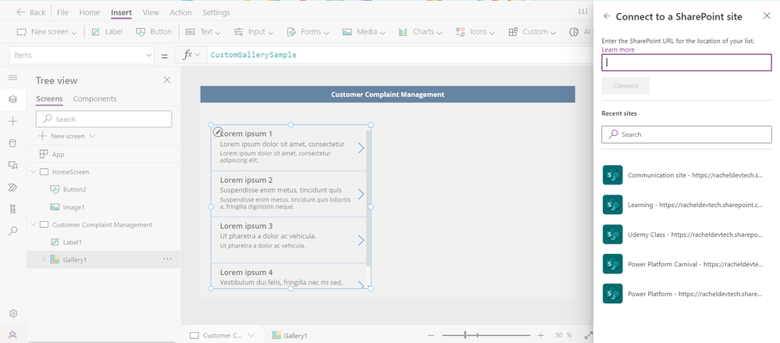Select Button2 in the tree
This screenshot has width=780, height=343.
coord(75,190)
